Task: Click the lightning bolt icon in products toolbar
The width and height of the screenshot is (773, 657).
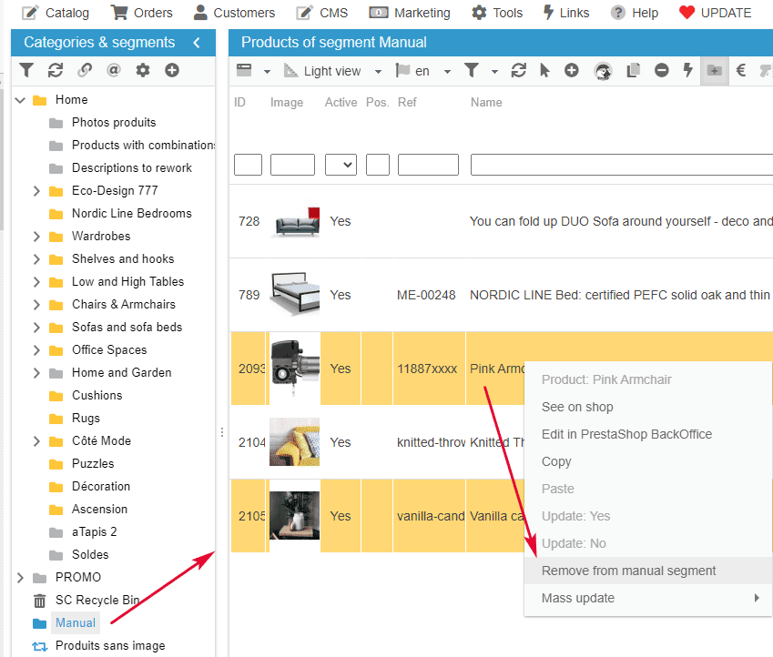Action: (687, 70)
